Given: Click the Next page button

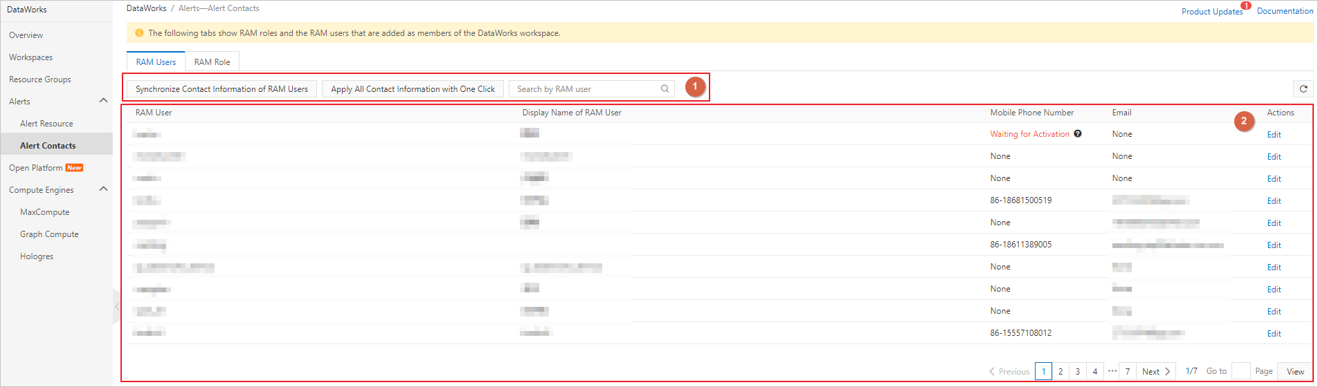Looking at the screenshot, I should tap(1156, 371).
